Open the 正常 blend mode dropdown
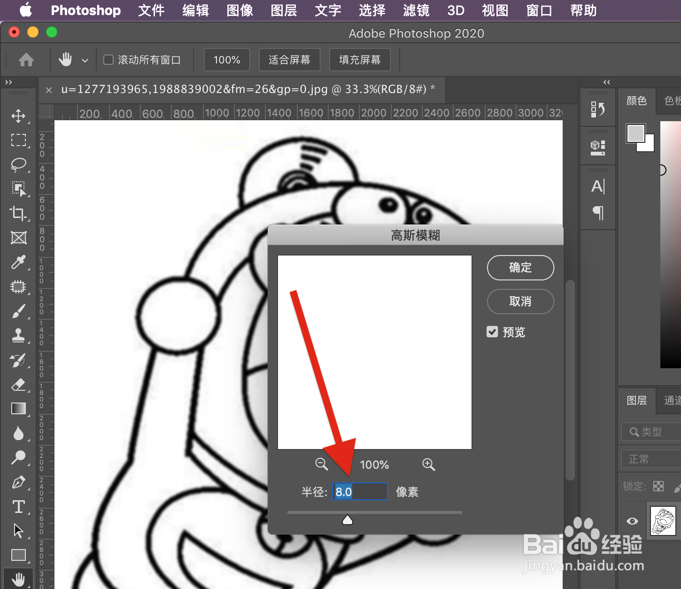 pyautogui.click(x=651, y=459)
